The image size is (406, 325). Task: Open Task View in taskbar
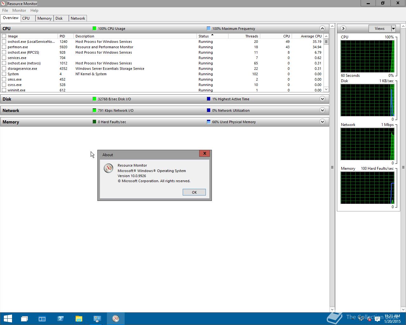click(x=24, y=319)
